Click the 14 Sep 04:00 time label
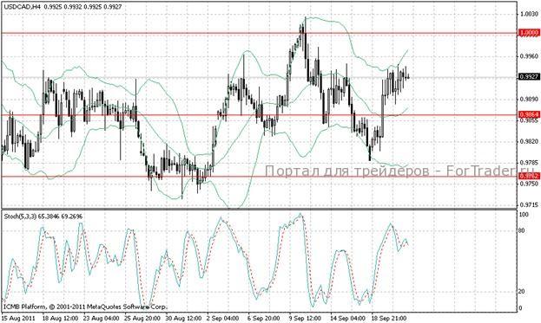 click(347, 319)
